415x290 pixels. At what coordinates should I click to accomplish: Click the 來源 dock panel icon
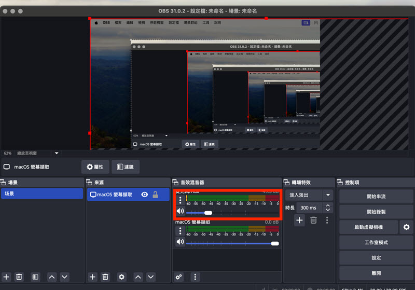[89, 182]
